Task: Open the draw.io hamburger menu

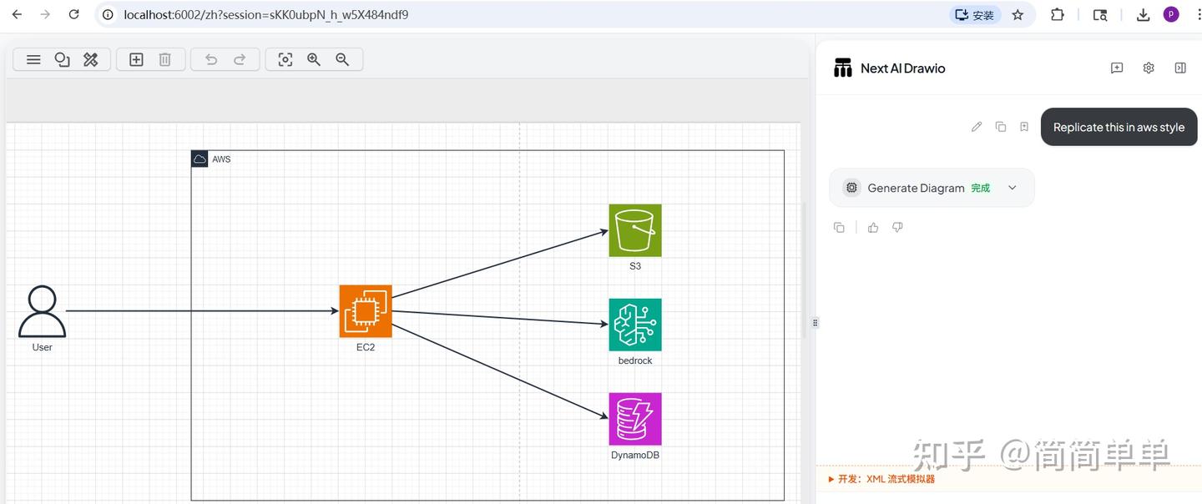Action: [x=33, y=59]
